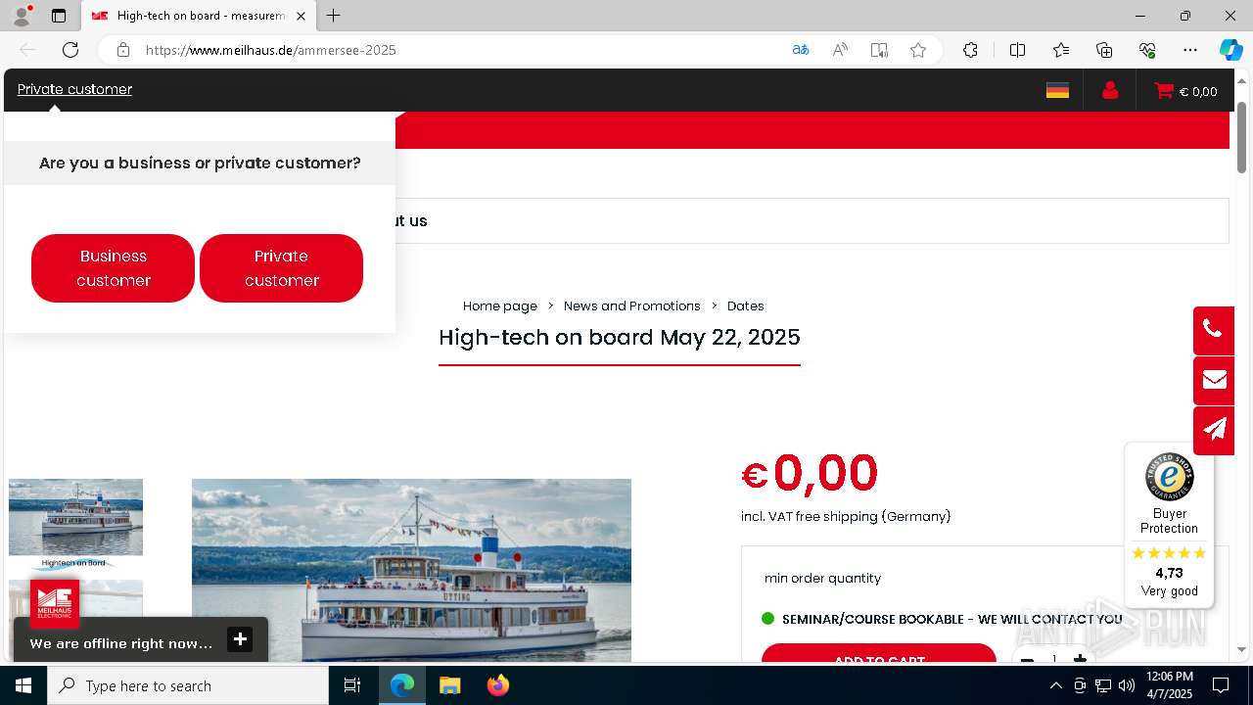Open a new browser tab
The width and height of the screenshot is (1253, 705).
[334, 16]
